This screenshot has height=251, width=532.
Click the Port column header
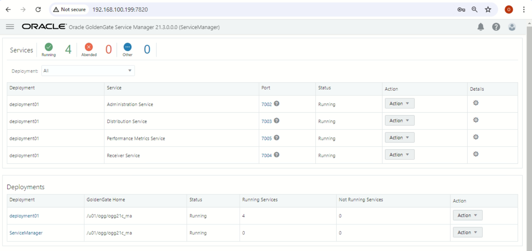pos(266,88)
